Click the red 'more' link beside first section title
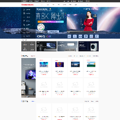This screenshot has height=120, width=120. point(33,56)
